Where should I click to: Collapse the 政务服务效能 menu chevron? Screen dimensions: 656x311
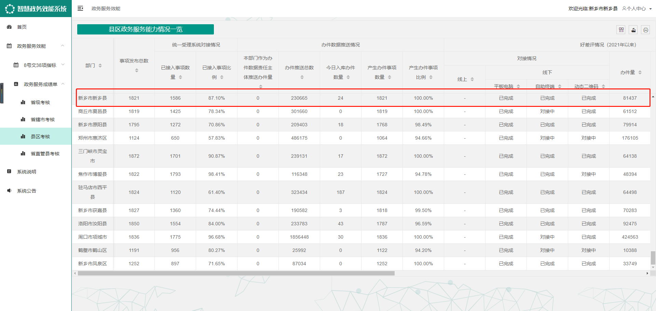(x=63, y=45)
